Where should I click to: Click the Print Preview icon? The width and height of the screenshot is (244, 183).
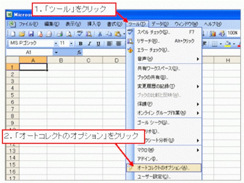coord(69,34)
